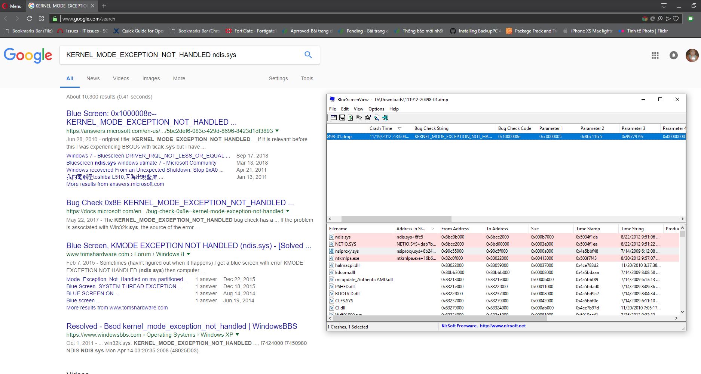Click the magnifier Find icon in BlueScreenView
Viewport: 701px width, 374px height.
[x=376, y=118]
